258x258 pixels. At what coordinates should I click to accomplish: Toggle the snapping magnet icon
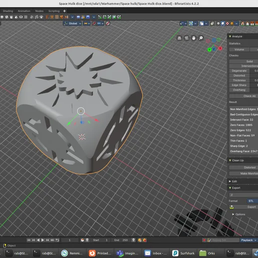click(94, 23)
